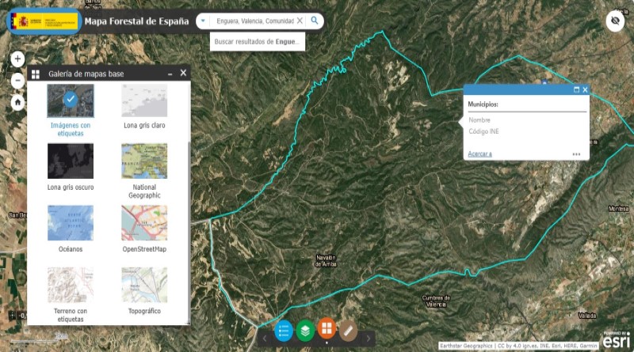Open the popup three-dots options menu

(577, 154)
